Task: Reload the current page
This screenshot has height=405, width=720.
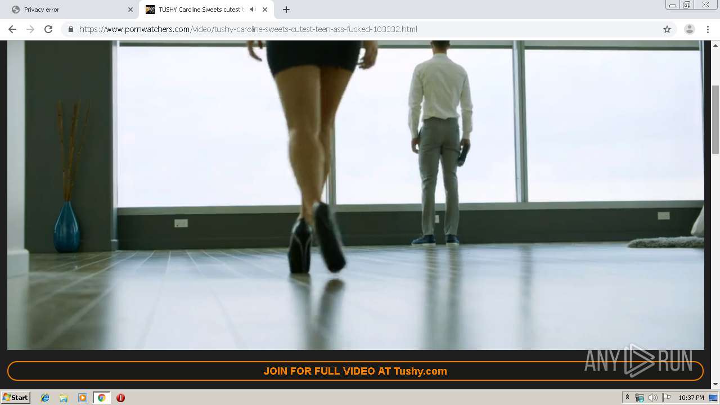Action: click(x=48, y=29)
